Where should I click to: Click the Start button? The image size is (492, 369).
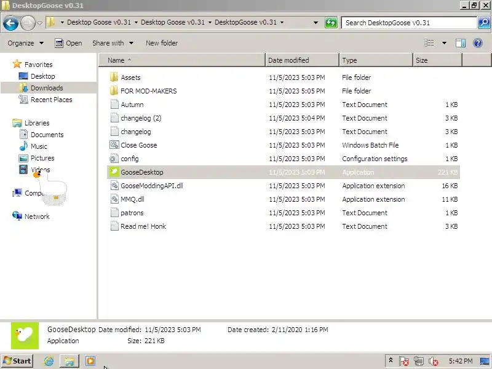(17, 361)
